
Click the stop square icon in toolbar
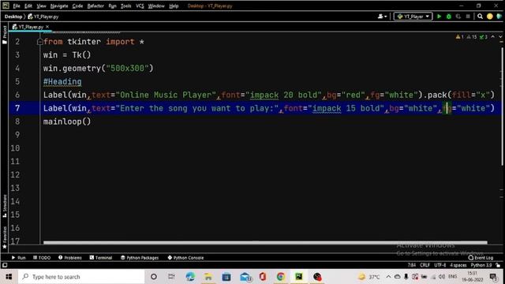point(468,16)
